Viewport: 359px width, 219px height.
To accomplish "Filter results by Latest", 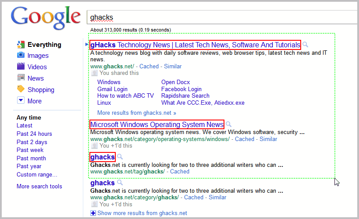I will pos(24,125).
